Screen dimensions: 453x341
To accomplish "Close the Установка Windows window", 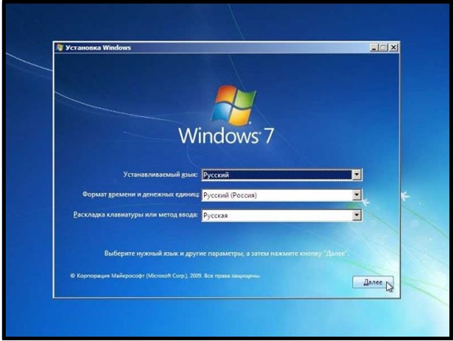I will pos(393,48).
